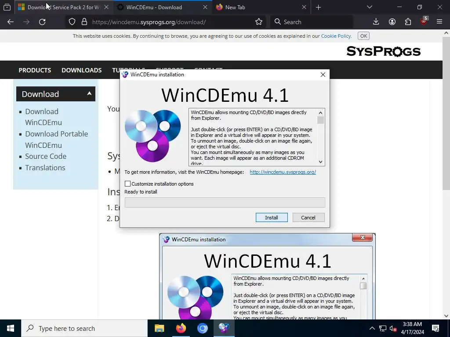Click the shield tracking protection icon

(x=72, y=22)
